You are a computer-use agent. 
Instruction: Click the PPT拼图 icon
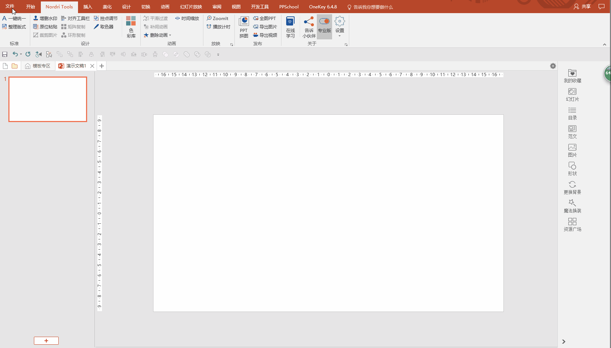[x=244, y=27]
